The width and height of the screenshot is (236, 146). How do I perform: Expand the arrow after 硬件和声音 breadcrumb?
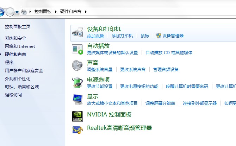click(86, 12)
